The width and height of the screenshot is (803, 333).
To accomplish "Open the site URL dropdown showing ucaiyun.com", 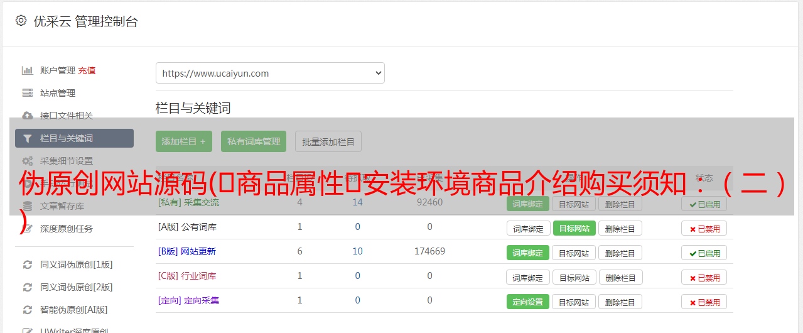I will [270, 73].
